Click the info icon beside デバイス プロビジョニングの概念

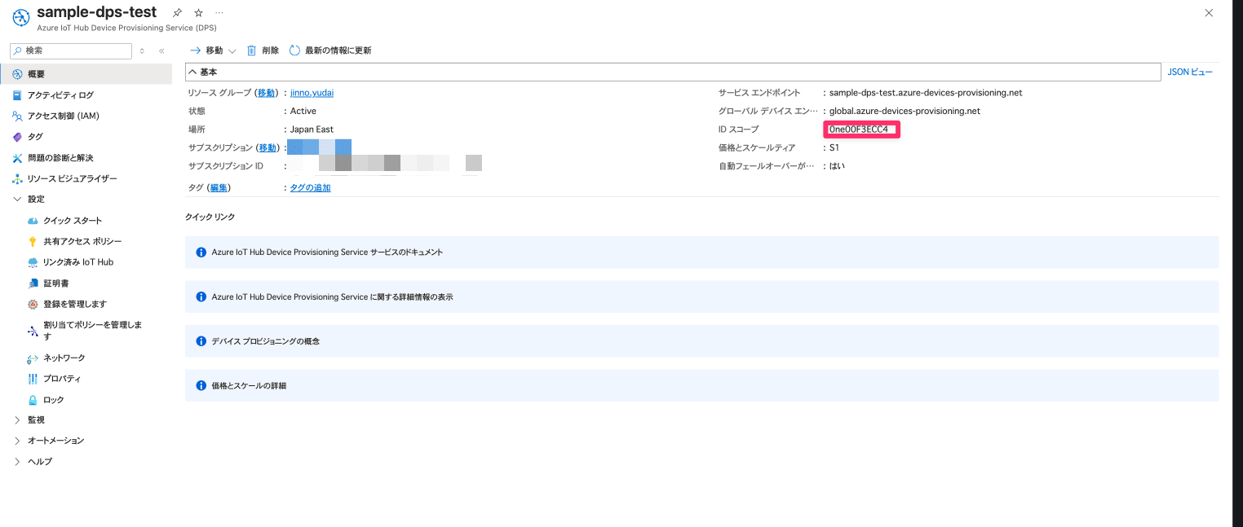click(x=201, y=341)
